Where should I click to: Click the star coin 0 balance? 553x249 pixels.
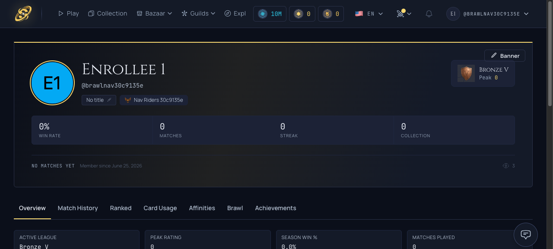302,14
